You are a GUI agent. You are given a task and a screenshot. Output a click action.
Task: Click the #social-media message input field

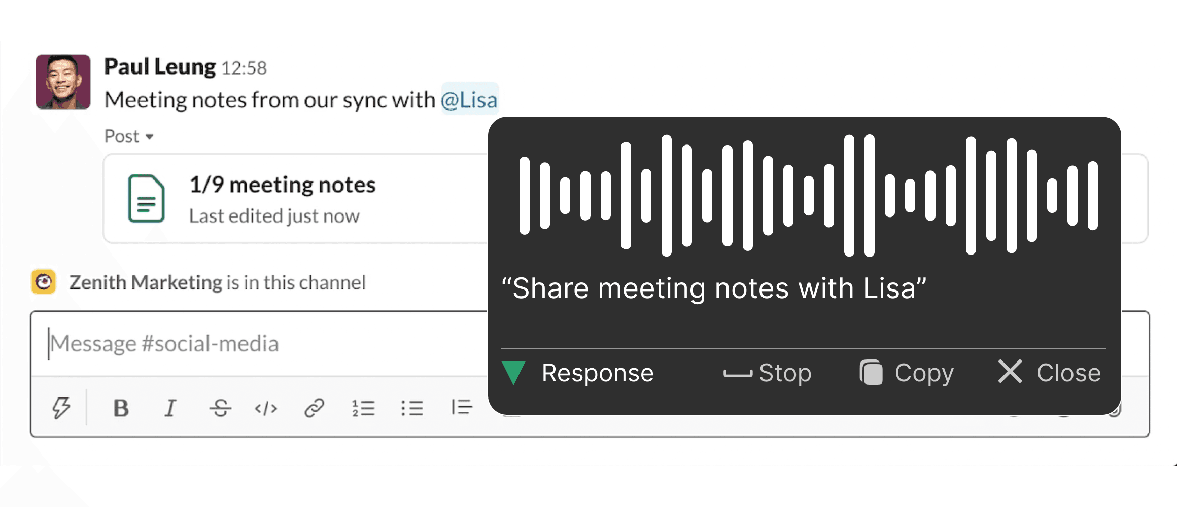254,343
